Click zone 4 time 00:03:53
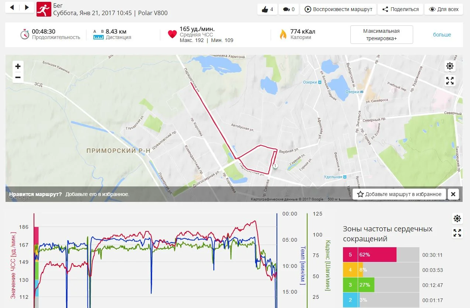Viewport: 470px width, 308px height. [x=432, y=270]
